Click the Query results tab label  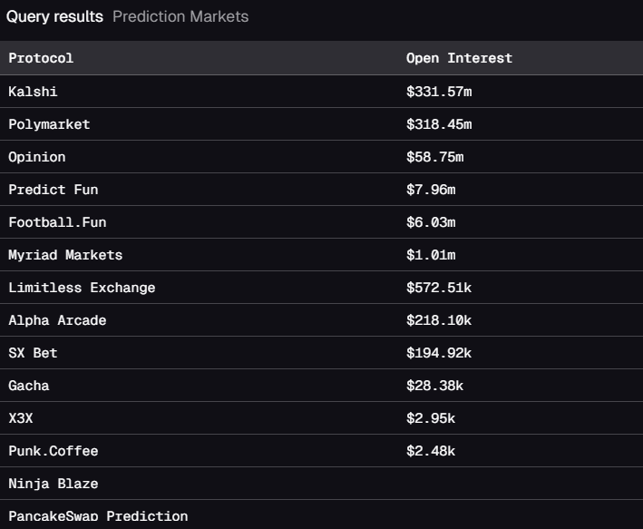(x=54, y=16)
